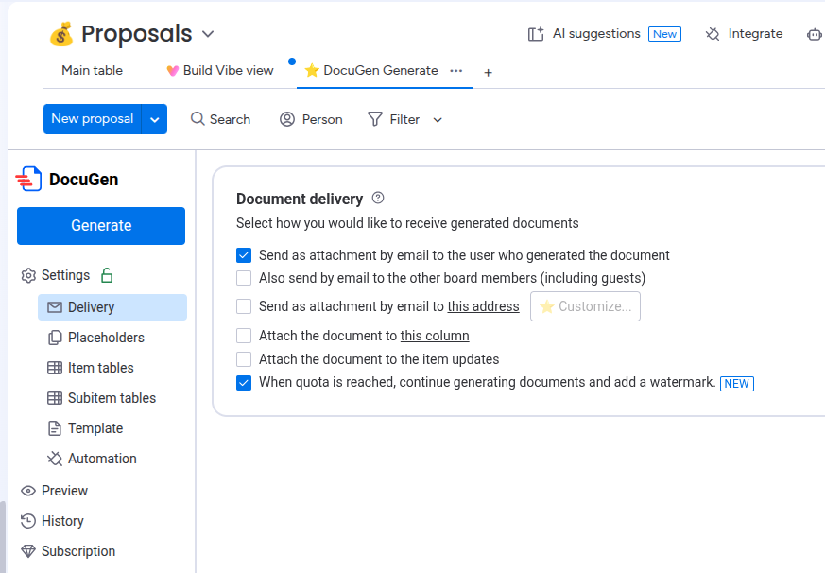Click the Preview eye icon
Image resolution: width=825 pixels, height=573 pixels.
click(28, 491)
